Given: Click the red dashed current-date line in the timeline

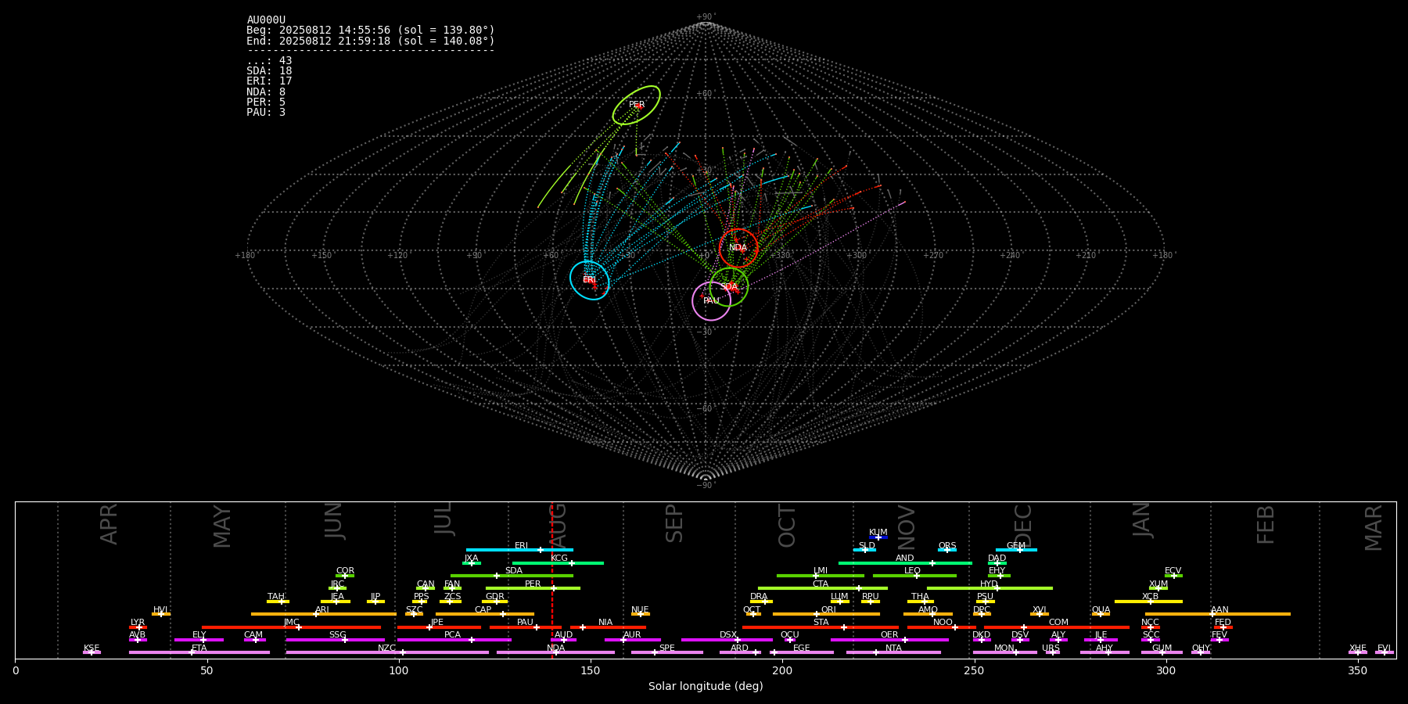Looking at the screenshot, I should point(552,580).
